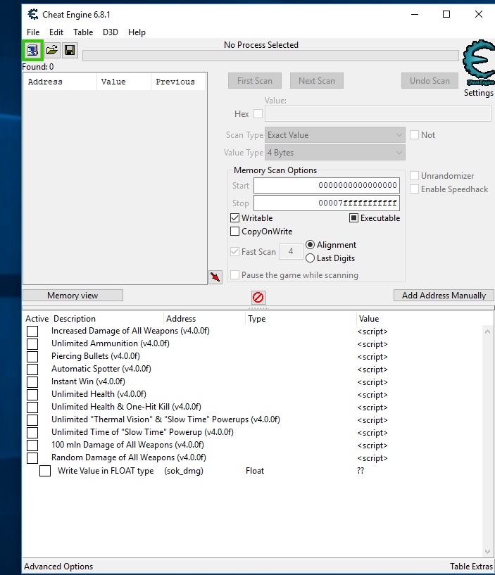This screenshot has height=575, width=495.
Task: Activate Unlimited Ammunition script checkbox
Action: pyautogui.click(x=32, y=344)
